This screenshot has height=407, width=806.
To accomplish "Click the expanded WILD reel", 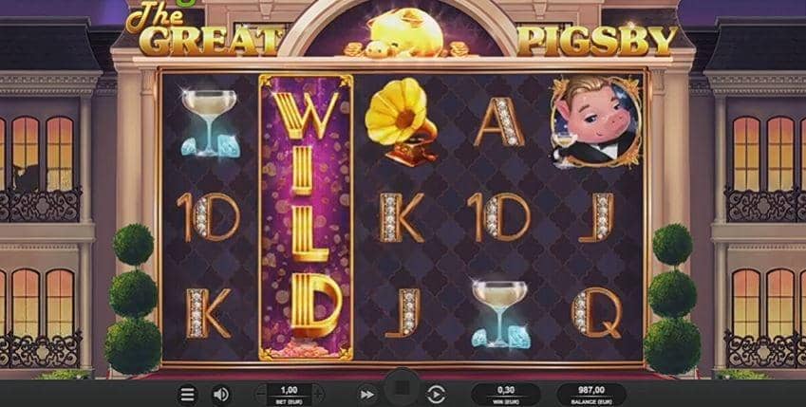I will coord(306,217).
